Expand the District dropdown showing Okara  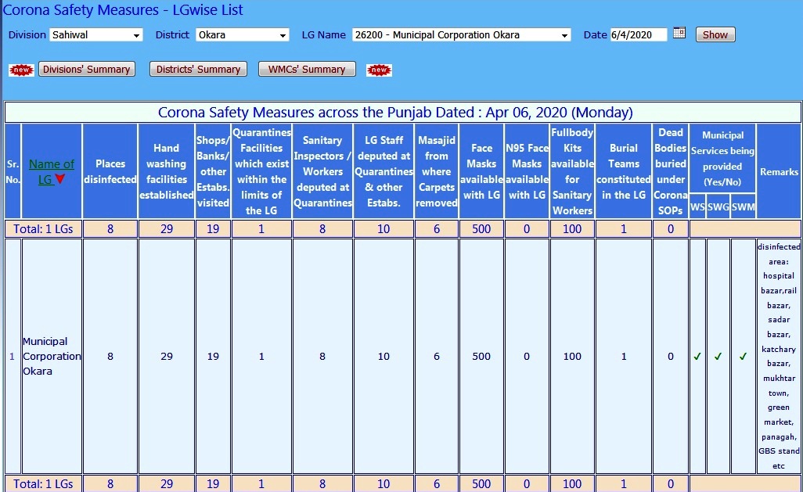click(243, 35)
